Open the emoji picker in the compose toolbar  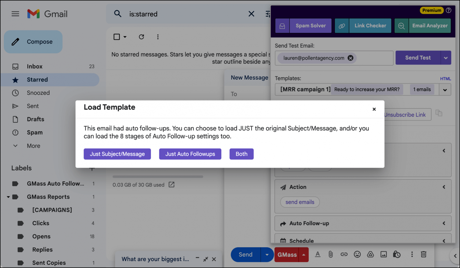pos(357,254)
